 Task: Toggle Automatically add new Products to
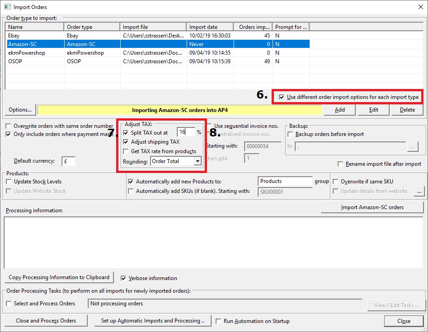[131, 182]
